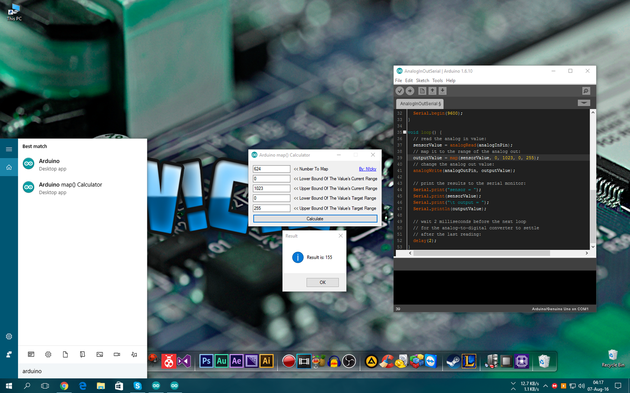Screen dimensions: 630x393
Task: Open the Tools menu
Action: 437,81
